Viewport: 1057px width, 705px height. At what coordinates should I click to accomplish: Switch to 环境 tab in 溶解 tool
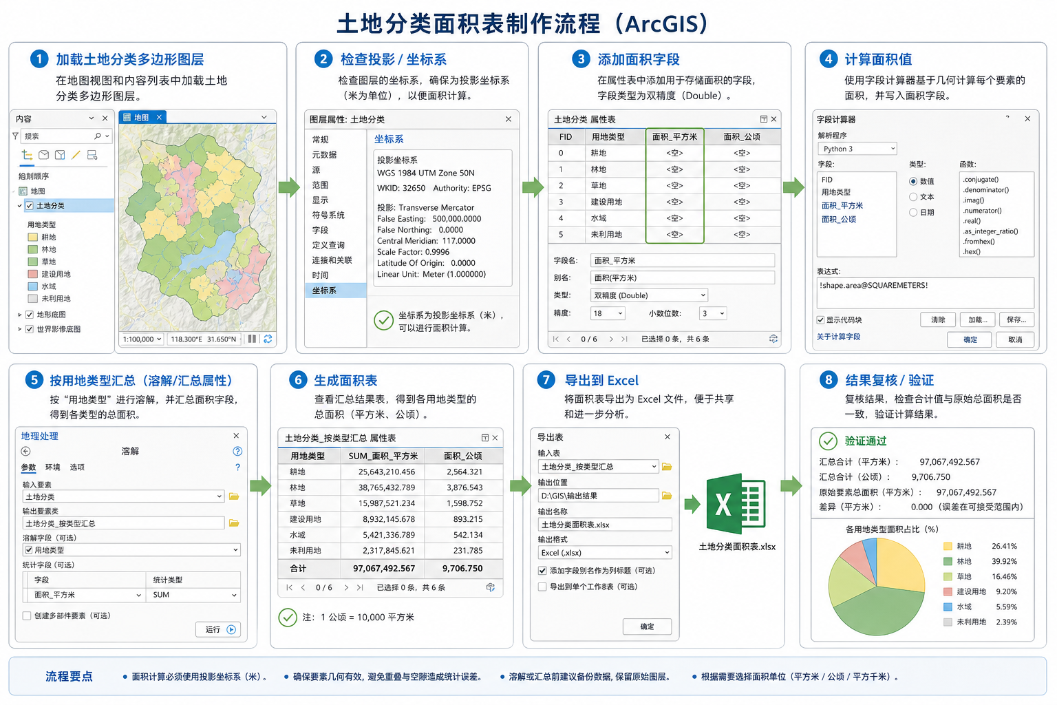pyautogui.click(x=52, y=467)
